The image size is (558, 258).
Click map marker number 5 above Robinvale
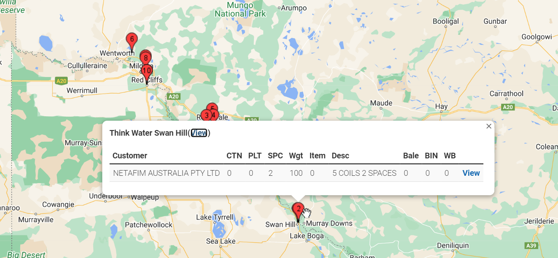(x=212, y=107)
